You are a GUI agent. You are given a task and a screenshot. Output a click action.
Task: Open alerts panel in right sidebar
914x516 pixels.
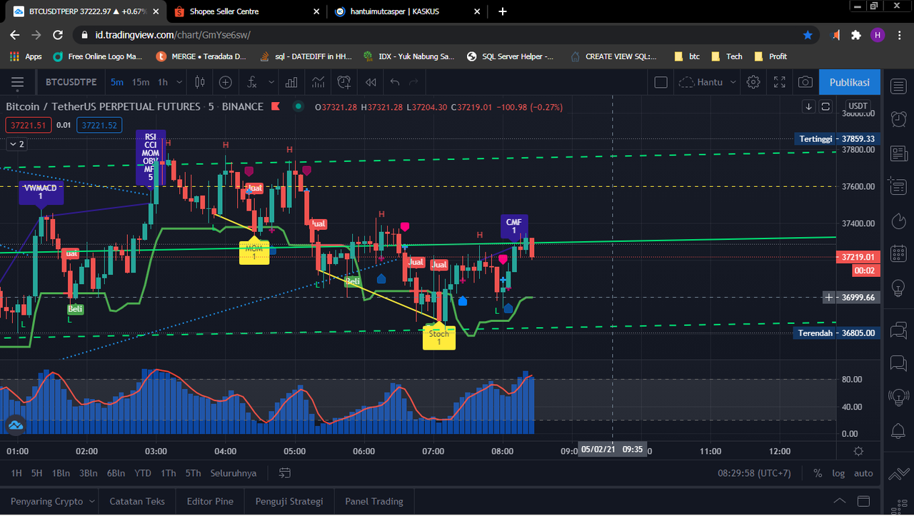pos(898,119)
